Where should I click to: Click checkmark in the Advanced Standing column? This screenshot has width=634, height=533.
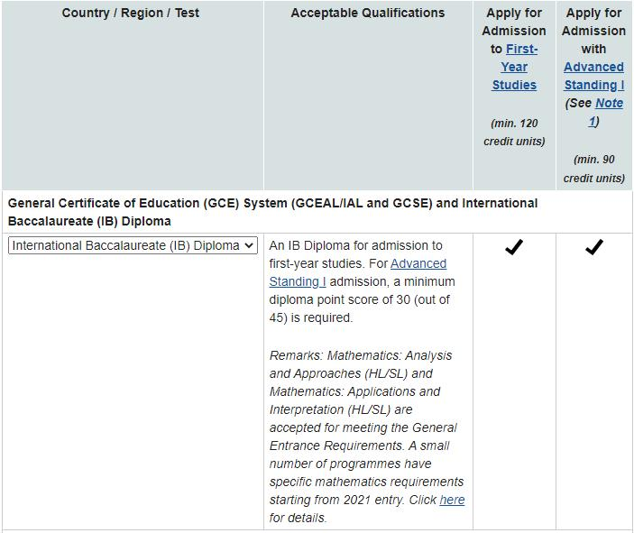pos(593,247)
